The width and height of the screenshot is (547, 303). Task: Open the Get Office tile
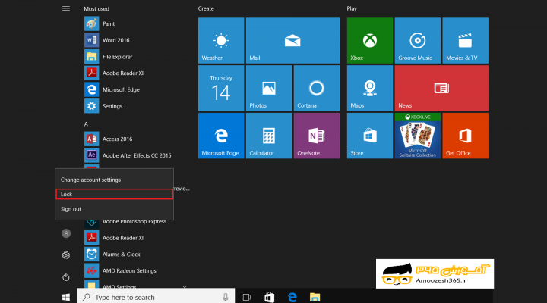tap(465, 136)
